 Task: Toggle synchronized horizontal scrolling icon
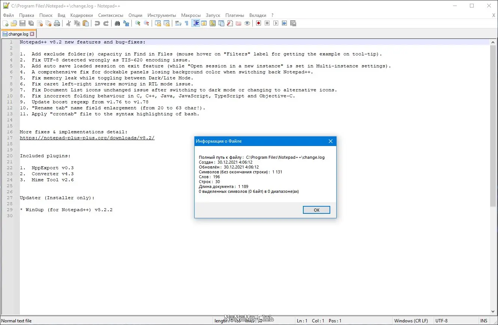[x=167, y=23]
